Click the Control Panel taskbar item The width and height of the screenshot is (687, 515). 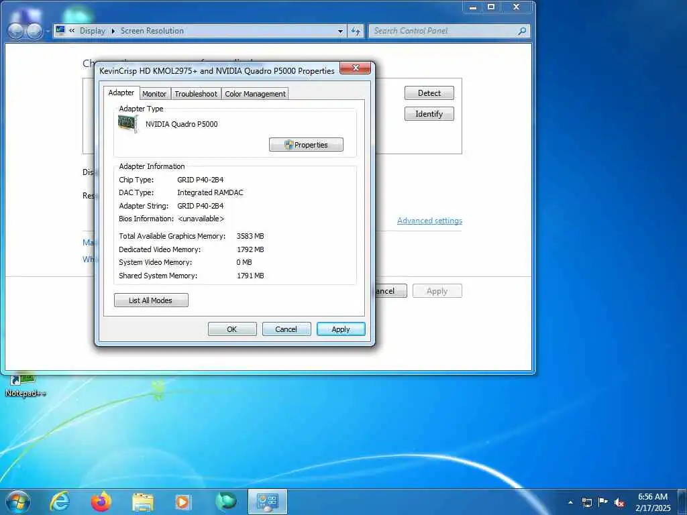(267, 502)
